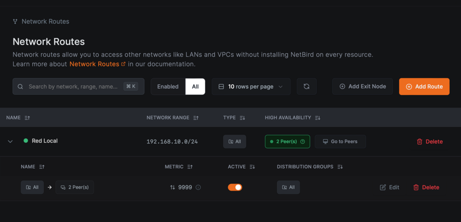Click the Add Route button

click(x=424, y=87)
